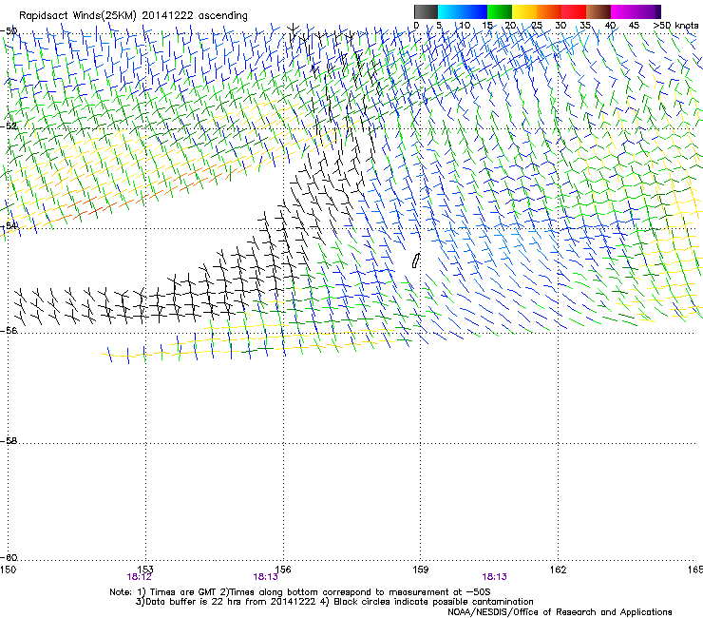Click the -54 latitude label
Screen dimensions: 703x618
tap(9, 225)
